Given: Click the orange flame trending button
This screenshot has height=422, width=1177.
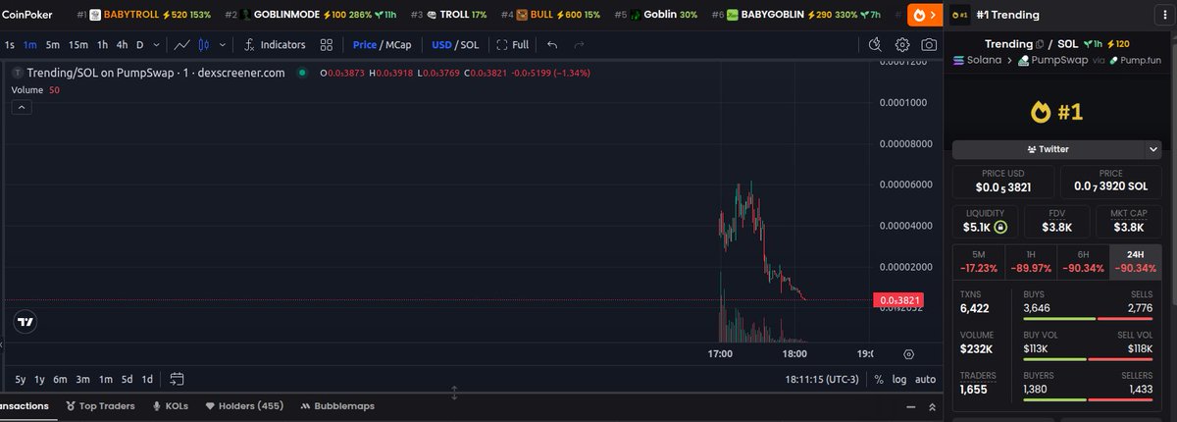Looking at the screenshot, I should (924, 15).
